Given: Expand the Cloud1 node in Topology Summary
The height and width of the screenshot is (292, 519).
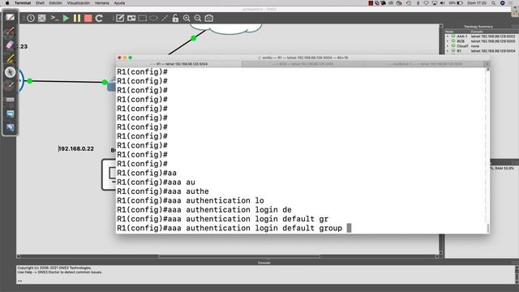Looking at the screenshot, I should tap(448, 46).
